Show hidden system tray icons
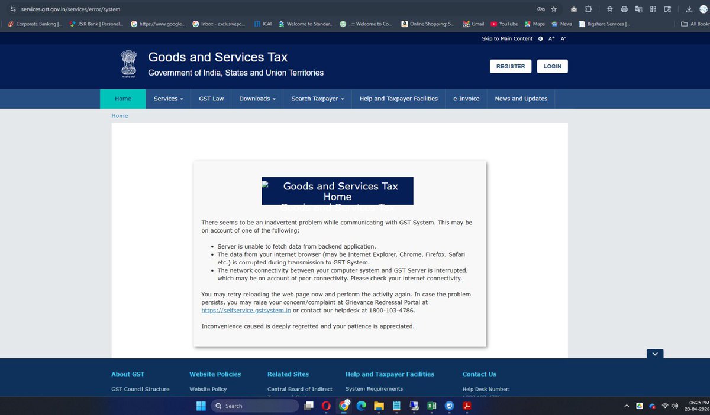710x415 pixels. pyautogui.click(x=627, y=406)
